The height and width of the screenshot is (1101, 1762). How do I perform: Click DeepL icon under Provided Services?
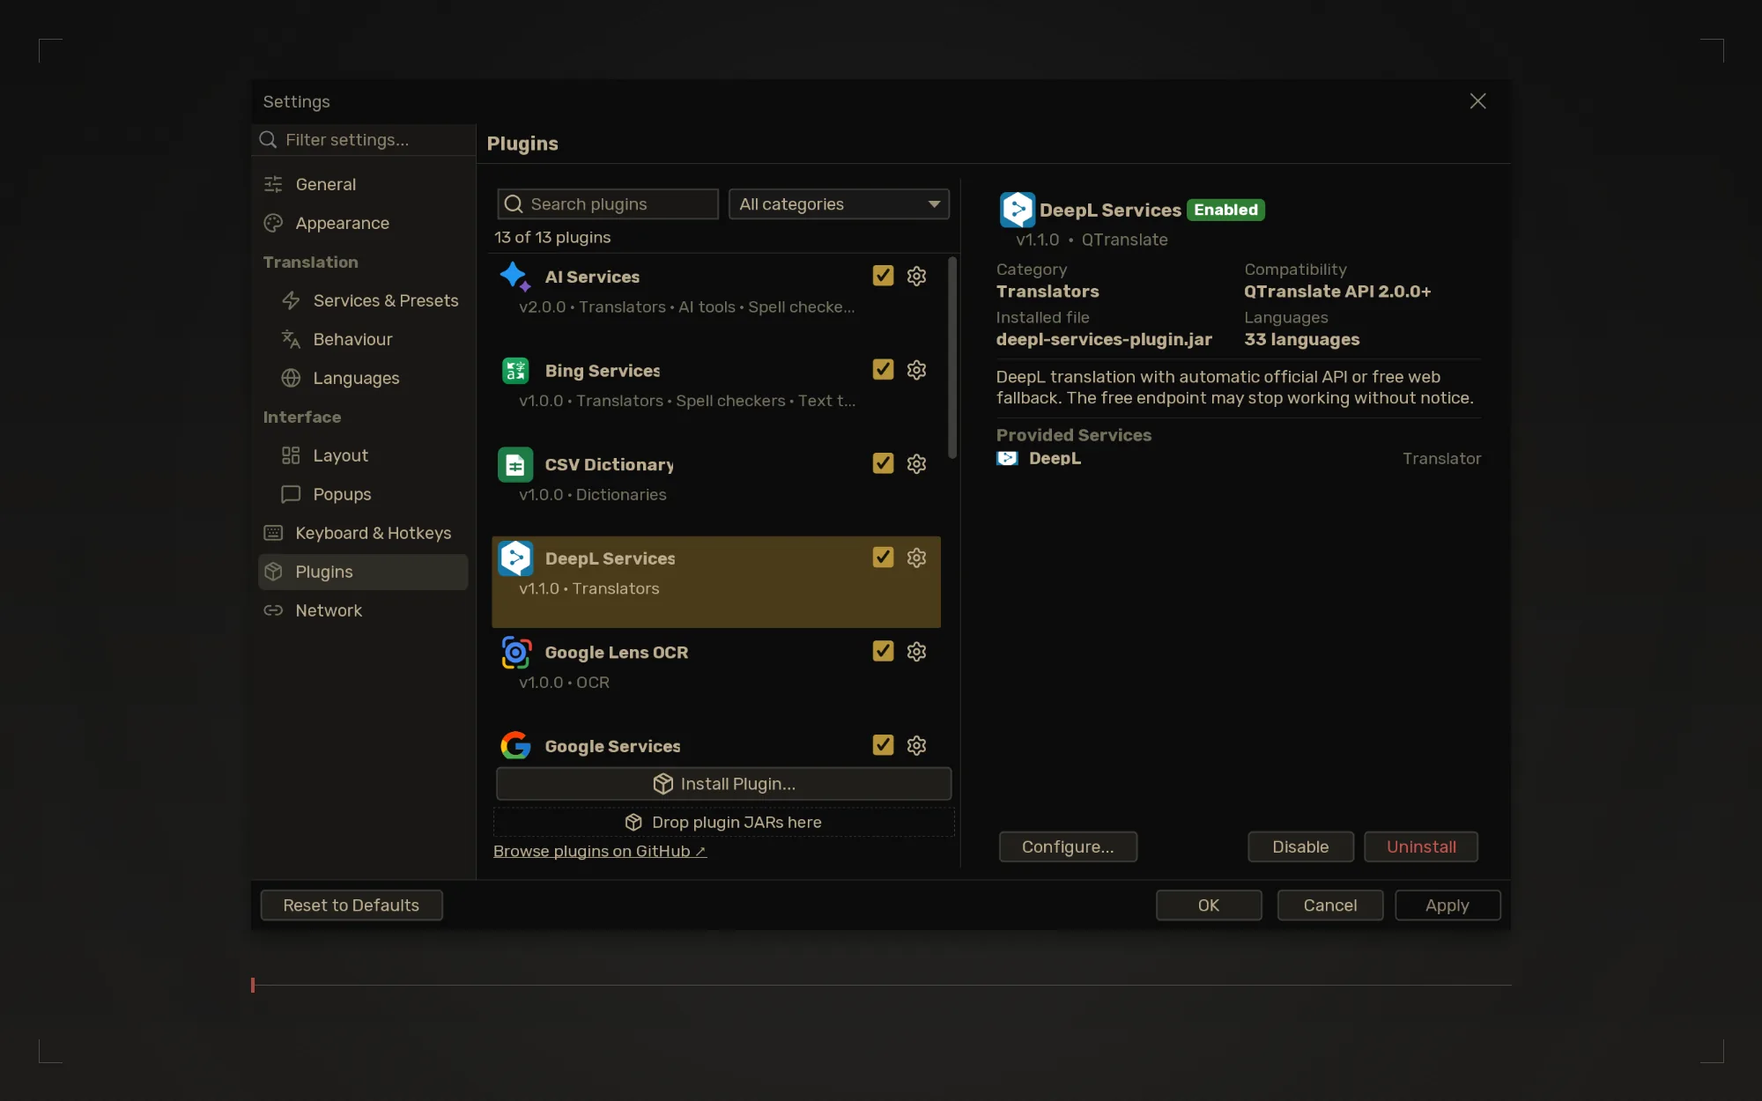click(x=1007, y=458)
